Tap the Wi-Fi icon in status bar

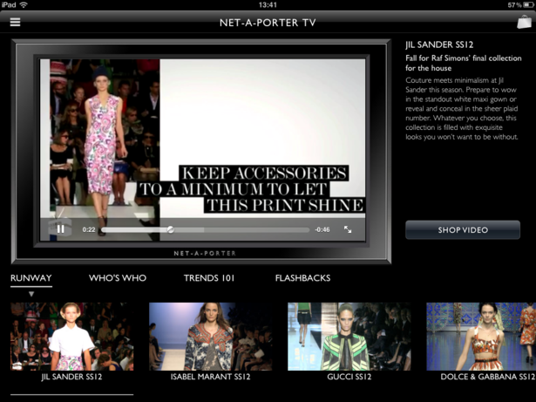click(x=24, y=4)
